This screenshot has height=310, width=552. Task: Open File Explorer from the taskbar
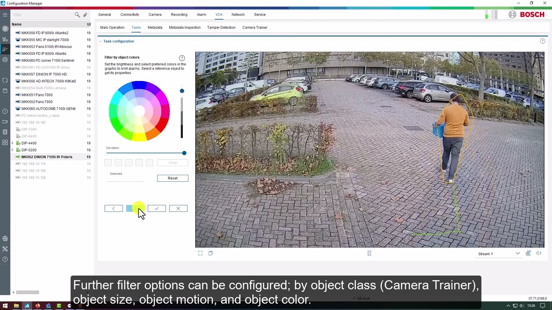point(16,306)
